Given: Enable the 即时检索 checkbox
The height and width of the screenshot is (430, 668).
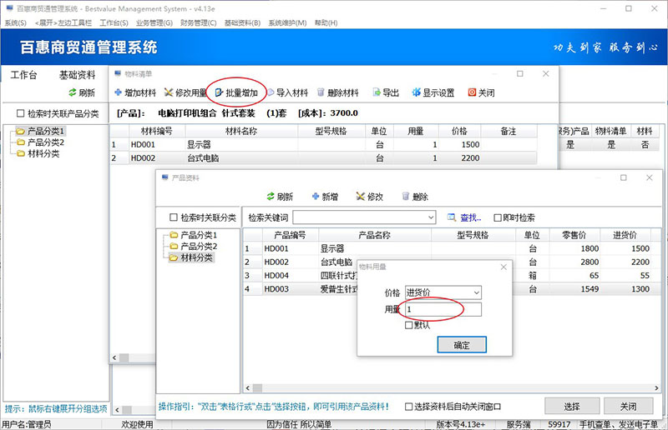Looking at the screenshot, I should [x=497, y=217].
